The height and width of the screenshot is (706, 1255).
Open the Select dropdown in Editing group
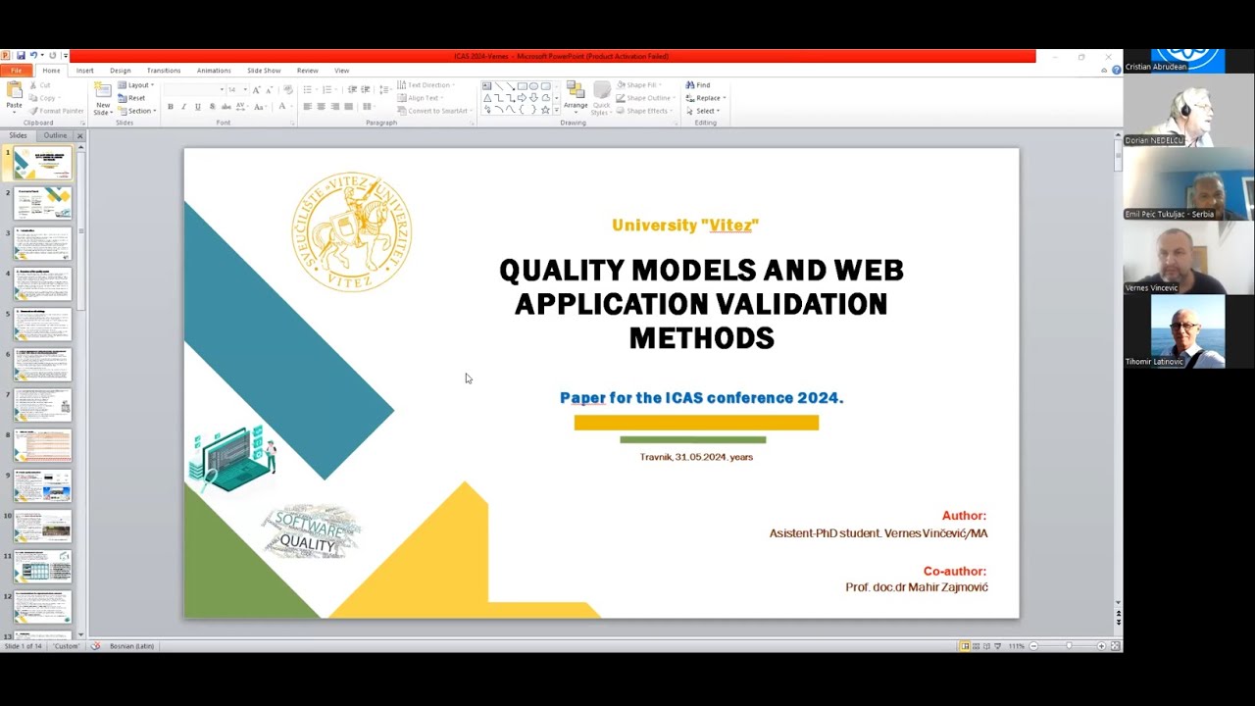click(702, 111)
